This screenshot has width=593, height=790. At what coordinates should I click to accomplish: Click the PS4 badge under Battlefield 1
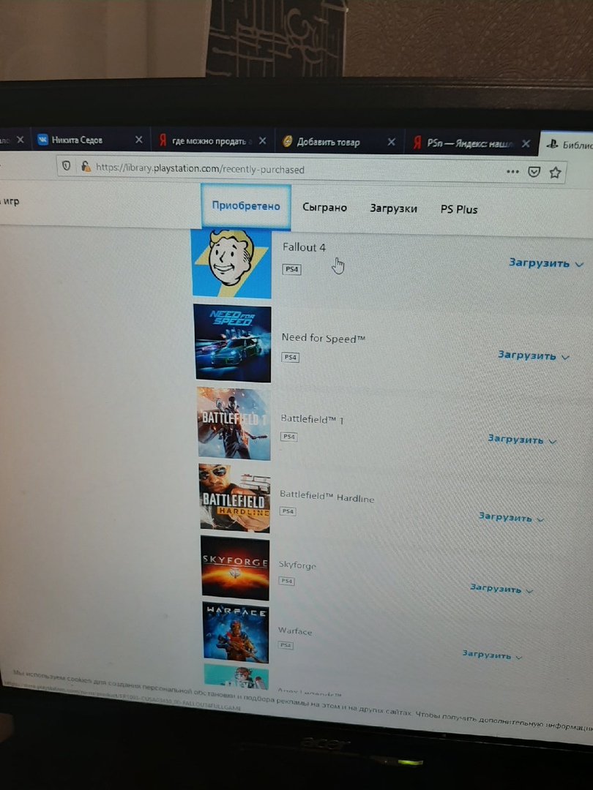coord(289,436)
